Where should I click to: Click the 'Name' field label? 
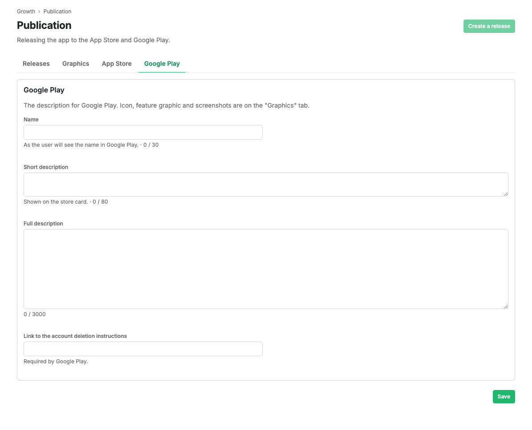point(31,119)
